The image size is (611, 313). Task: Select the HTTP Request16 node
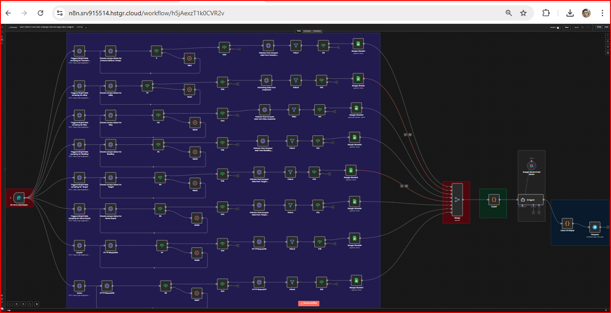coord(107,286)
